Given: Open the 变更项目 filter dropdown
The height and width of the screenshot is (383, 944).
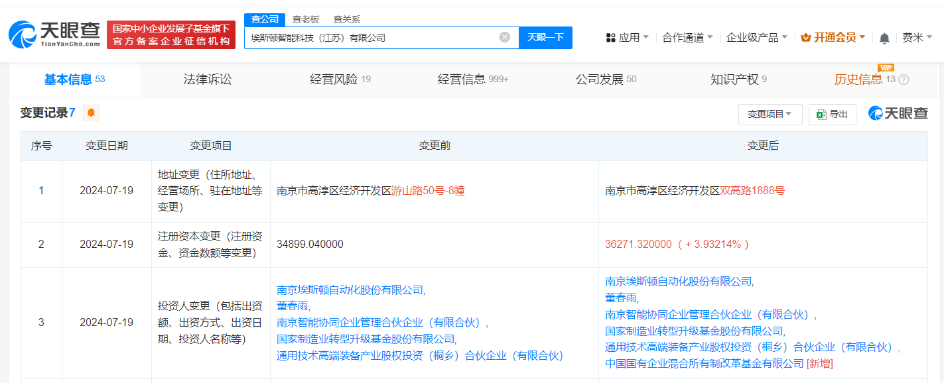Looking at the screenshot, I should pyautogui.click(x=770, y=114).
